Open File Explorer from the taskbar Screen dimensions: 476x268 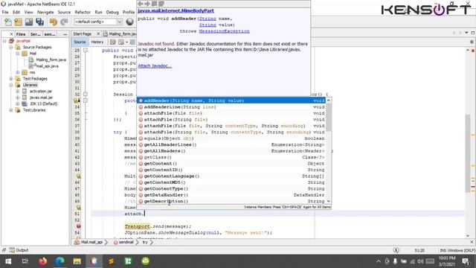(x=77, y=261)
